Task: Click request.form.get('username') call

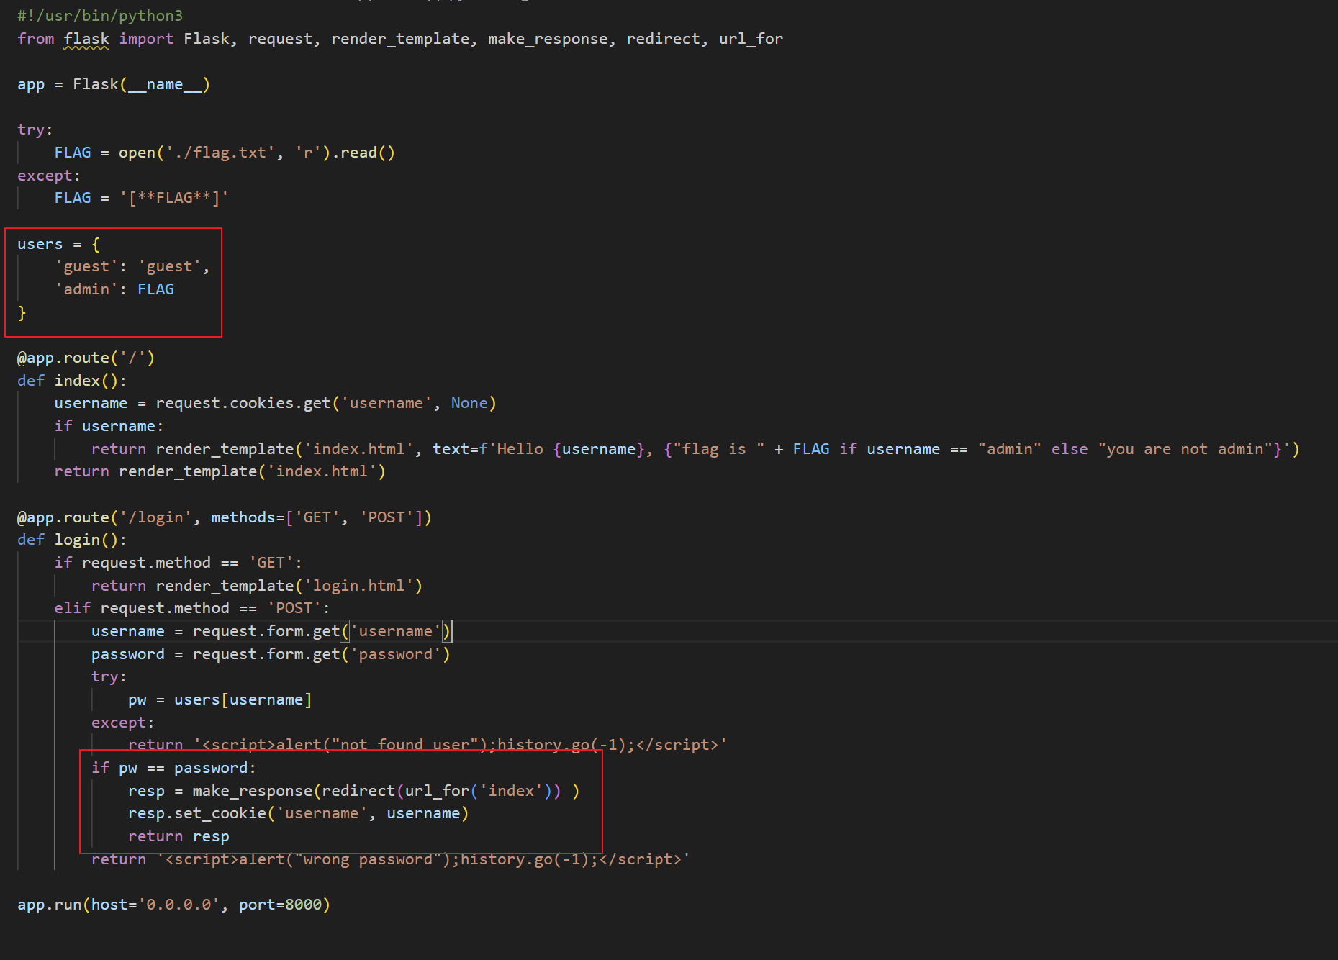Action: pyautogui.click(x=322, y=631)
